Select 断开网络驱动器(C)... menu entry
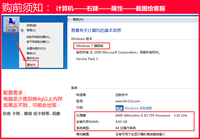Image resolution: width=200 pixels, height=139 pixels. (39, 42)
